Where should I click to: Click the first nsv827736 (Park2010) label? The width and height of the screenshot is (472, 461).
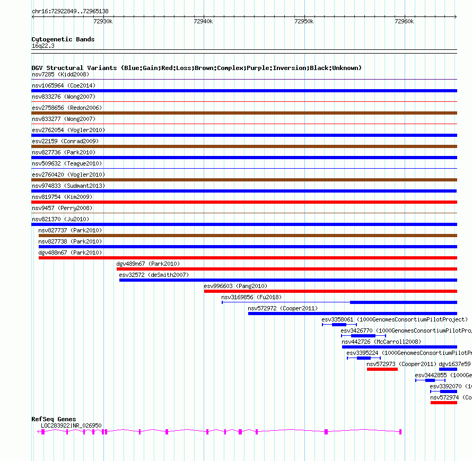[64, 152]
